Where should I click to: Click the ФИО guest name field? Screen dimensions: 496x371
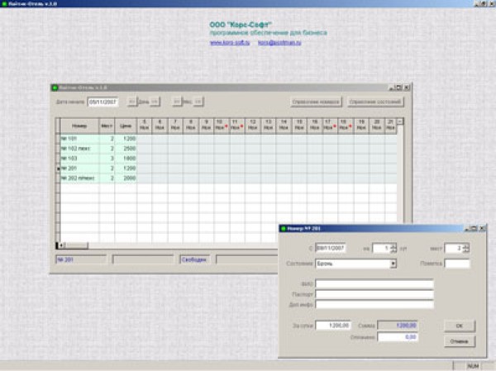[x=374, y=283]
